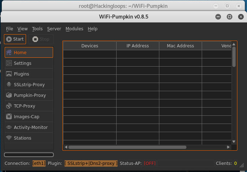Screen dimensions: 247x172
Task: Open the Modules menu
Action: click(74, 29)
